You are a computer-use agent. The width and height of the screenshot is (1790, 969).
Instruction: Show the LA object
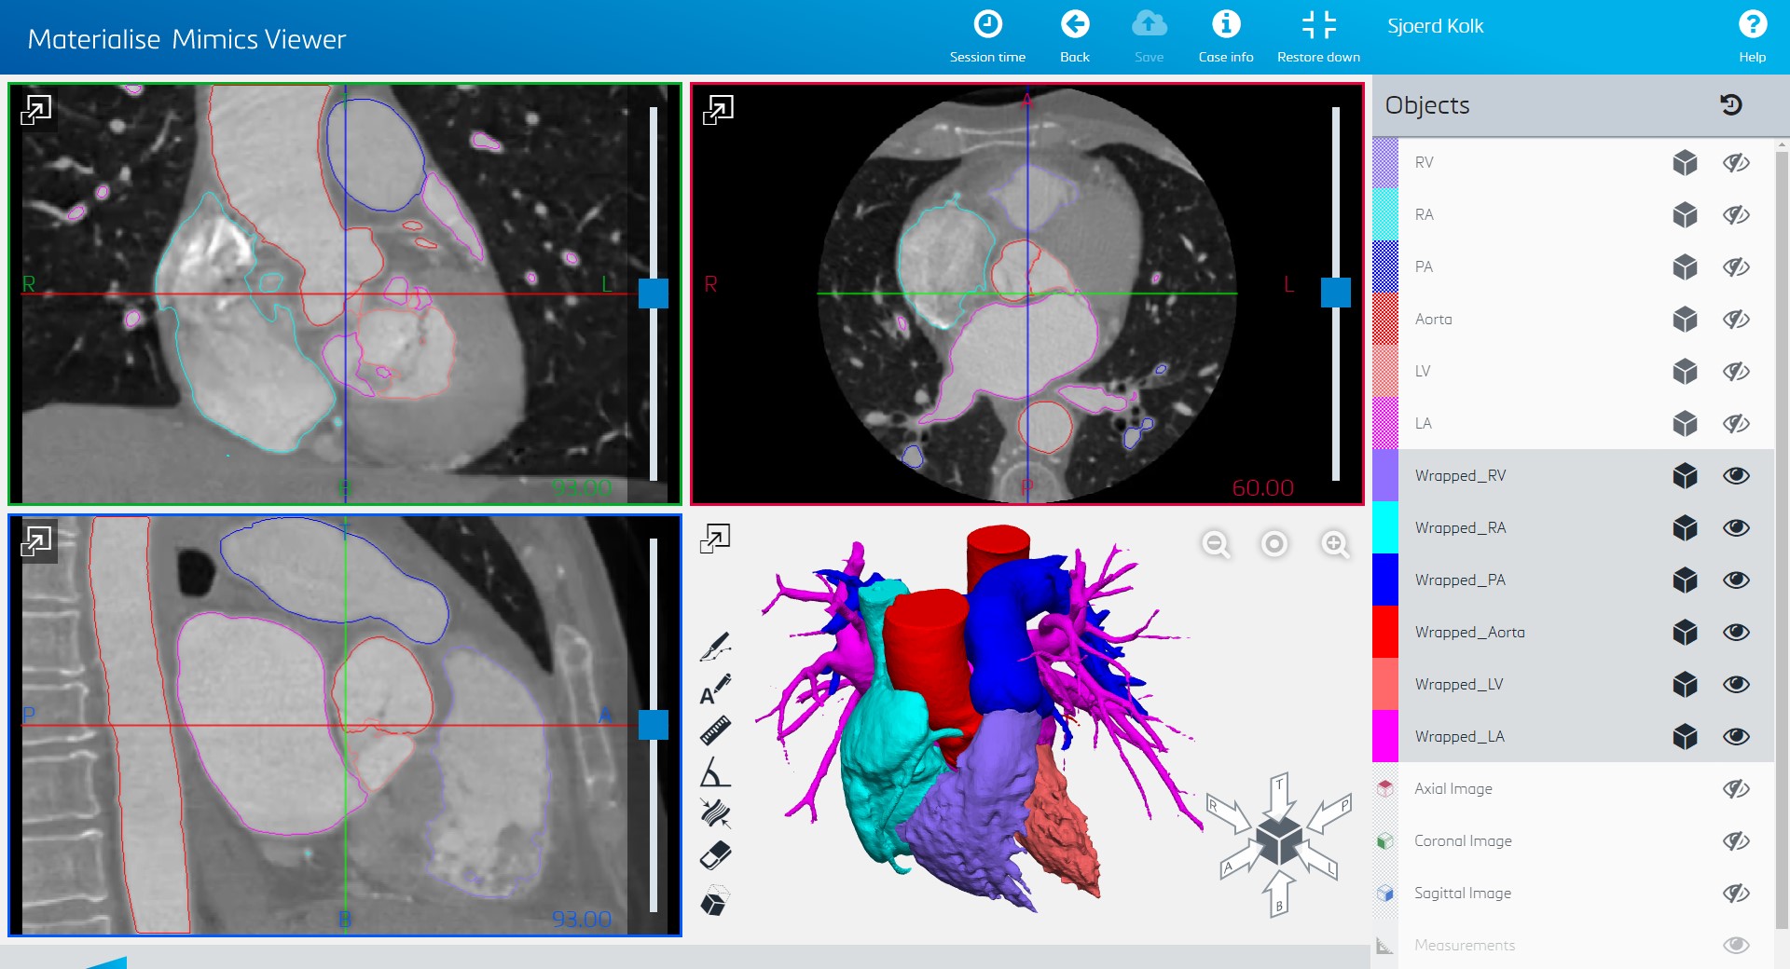(1736, 424)
